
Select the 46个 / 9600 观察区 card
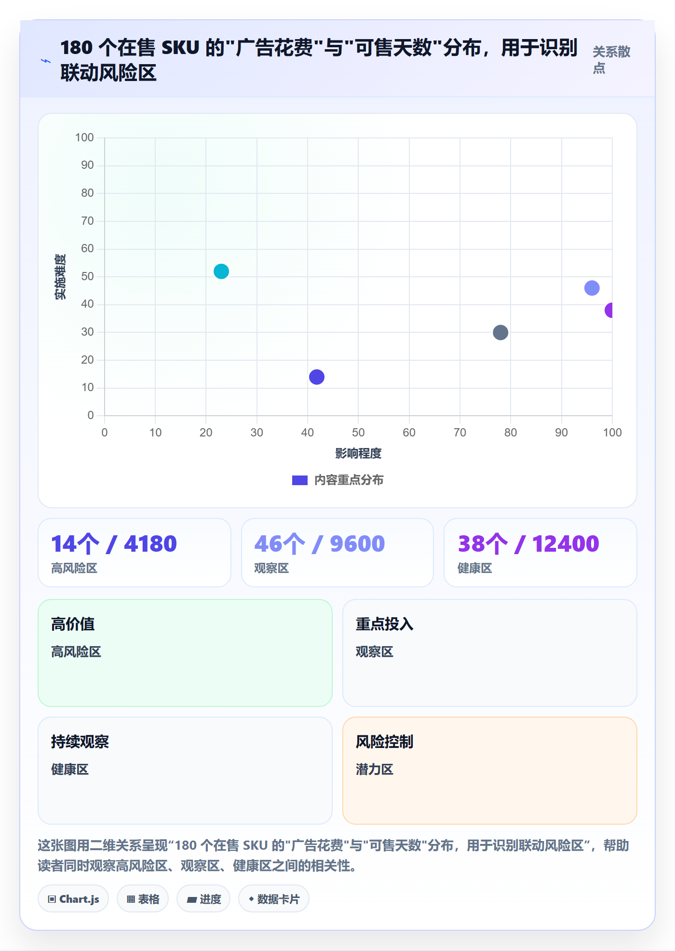[x=337, y=553]
